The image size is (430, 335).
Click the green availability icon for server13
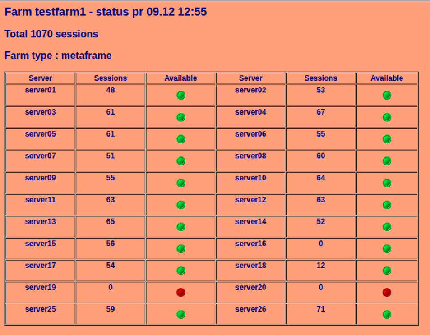[181, 227]
